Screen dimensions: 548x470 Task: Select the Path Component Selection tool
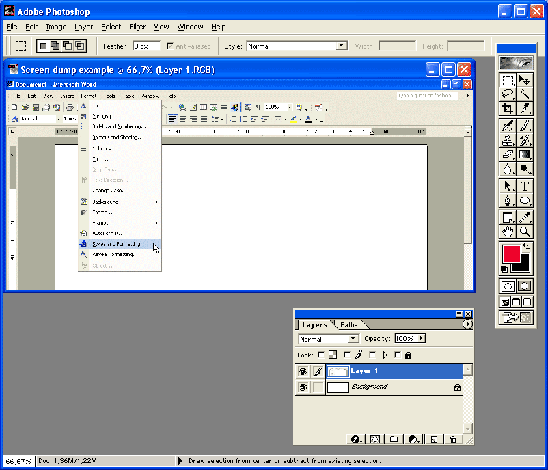coord(508,186)
